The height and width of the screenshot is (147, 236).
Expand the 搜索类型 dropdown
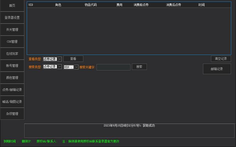[x=59, y=67]
